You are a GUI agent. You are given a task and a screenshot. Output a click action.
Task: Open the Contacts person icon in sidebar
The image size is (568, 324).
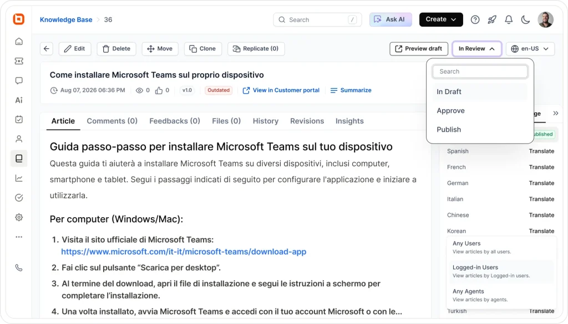pyautogui.click(x=19, y=139)
